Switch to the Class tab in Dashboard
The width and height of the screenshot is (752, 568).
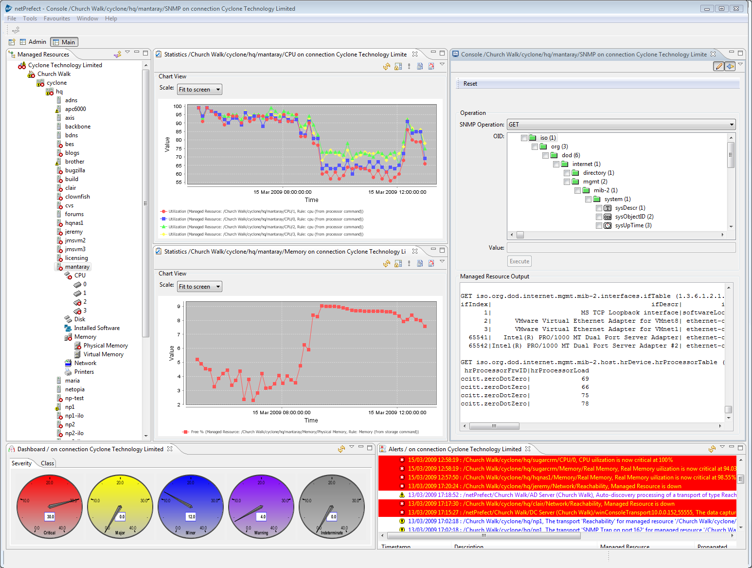click(48, 463)
